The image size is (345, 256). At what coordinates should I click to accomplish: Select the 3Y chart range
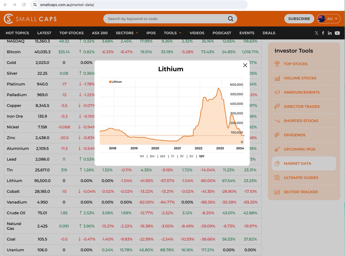coord(182,156)
